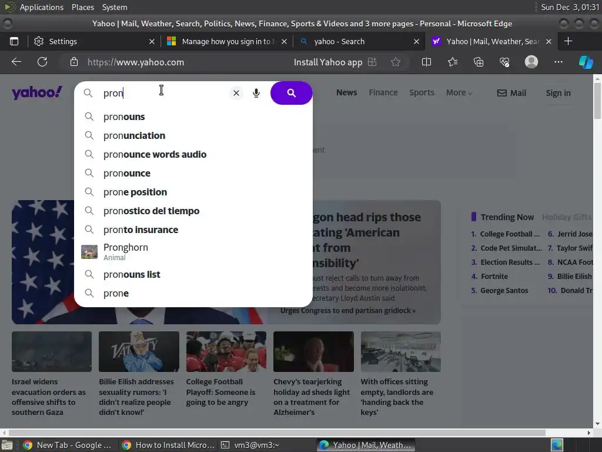Click the vertical page scrollbar
Viewport: 602px width, 452px height.
[597, 101]
